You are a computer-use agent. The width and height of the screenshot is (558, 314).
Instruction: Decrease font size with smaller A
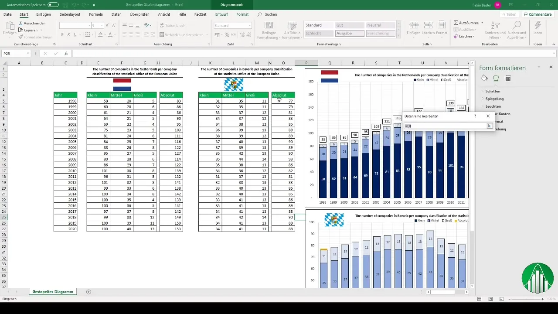(x=113, y=25)
